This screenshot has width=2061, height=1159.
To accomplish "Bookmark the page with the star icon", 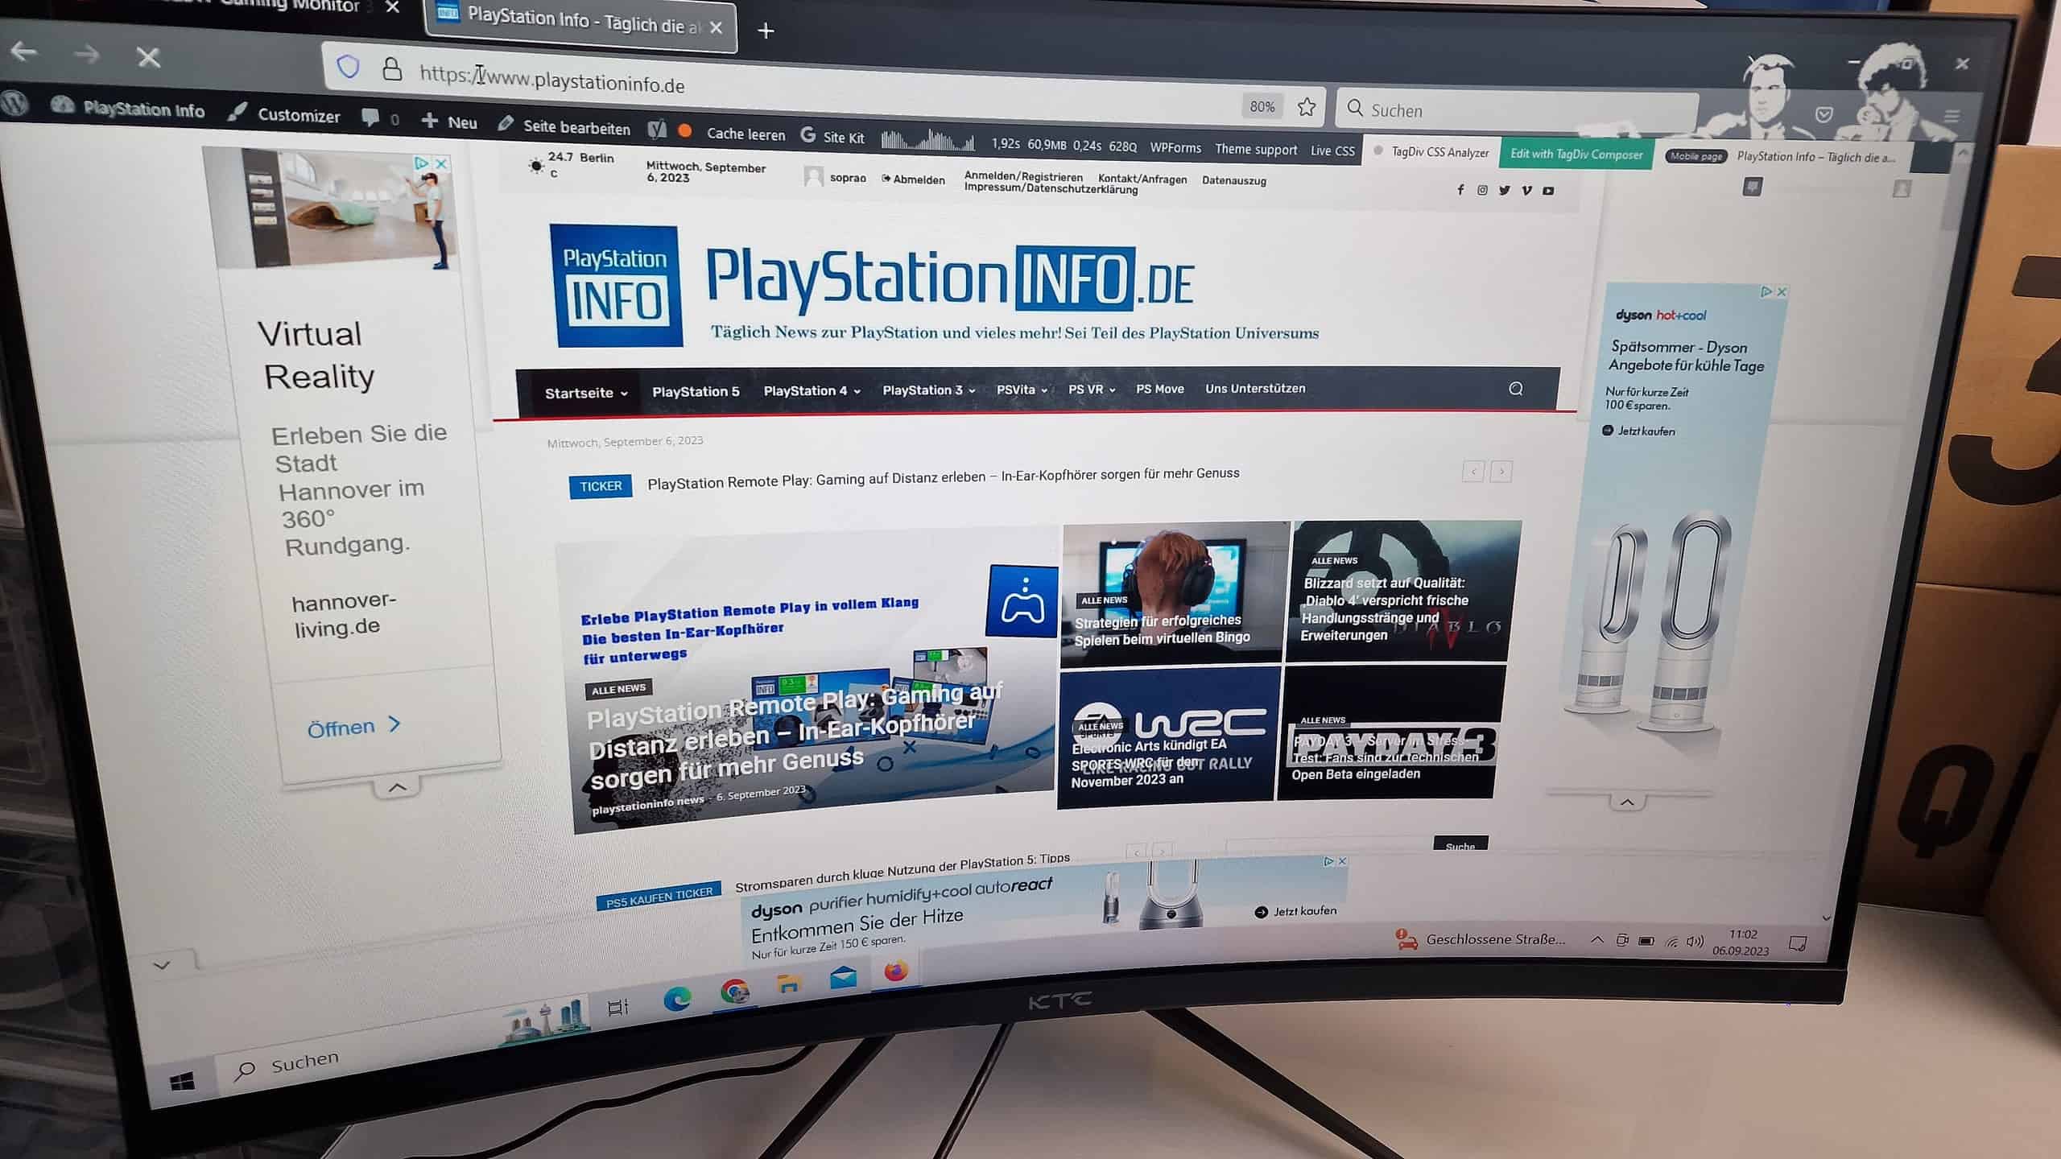I will [1307, 107].
